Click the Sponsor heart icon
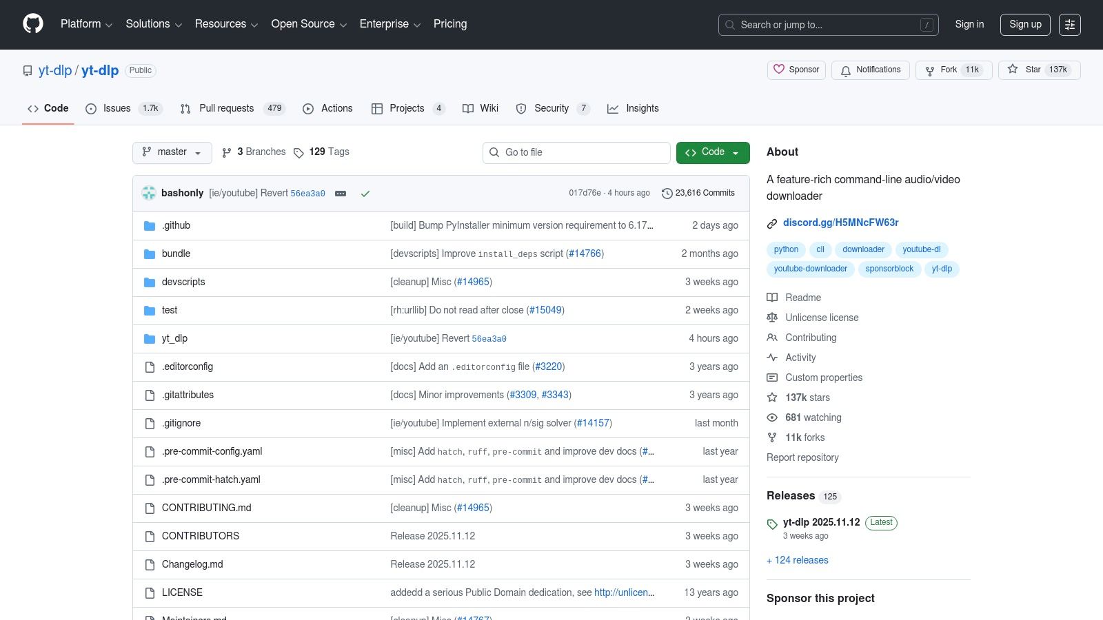Image resolution: width=1103 pixels, height=620 pixels. click(778, 69)
